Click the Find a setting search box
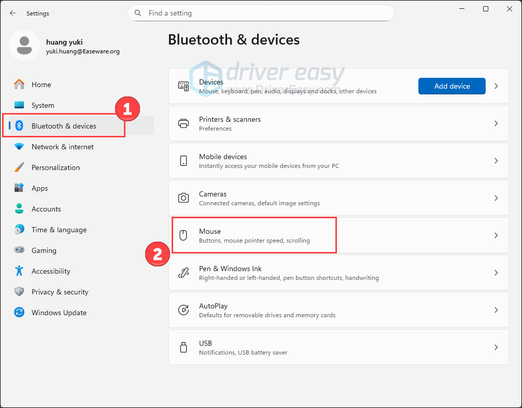 [261, 13]
